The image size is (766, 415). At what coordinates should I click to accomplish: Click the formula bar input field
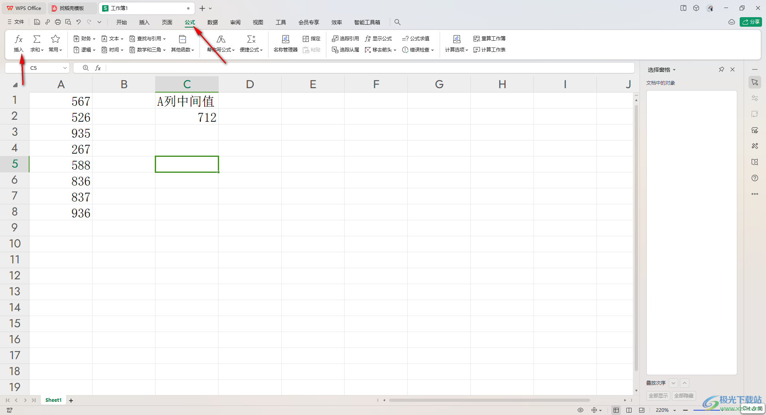pyautogui.click(x=369, y=68)
